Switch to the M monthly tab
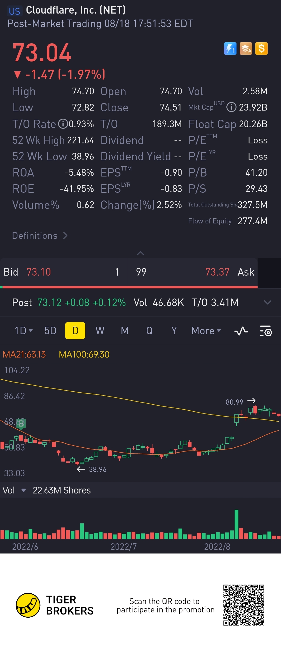Screen dimensions: 281x657 [x=125, y=331]
